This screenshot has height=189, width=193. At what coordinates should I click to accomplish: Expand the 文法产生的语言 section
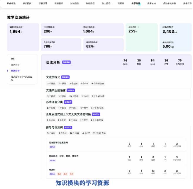pos(56,91)
